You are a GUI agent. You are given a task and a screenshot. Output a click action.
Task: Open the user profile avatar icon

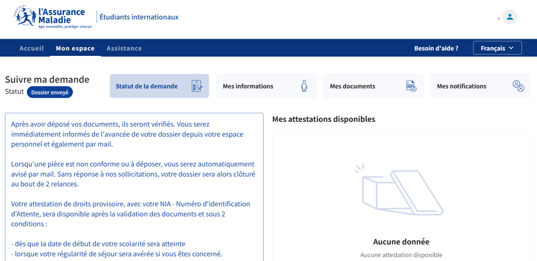tap(510, 17)
